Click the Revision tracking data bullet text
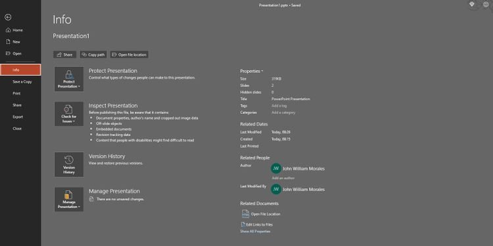Image resolution: width=493 pixels, height=246 pixels. [x=113, y=134]
